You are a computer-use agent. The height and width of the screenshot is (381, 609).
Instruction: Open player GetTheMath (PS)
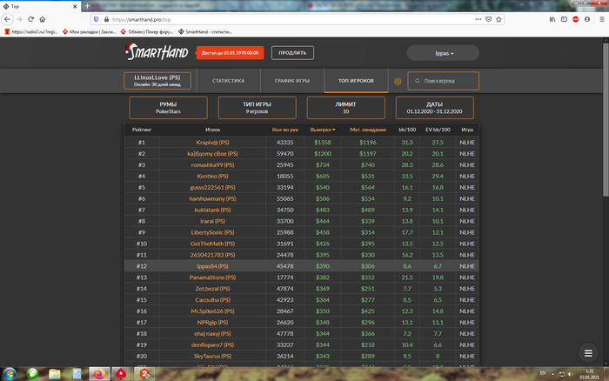pyautogui.click(x=212, y=244)
